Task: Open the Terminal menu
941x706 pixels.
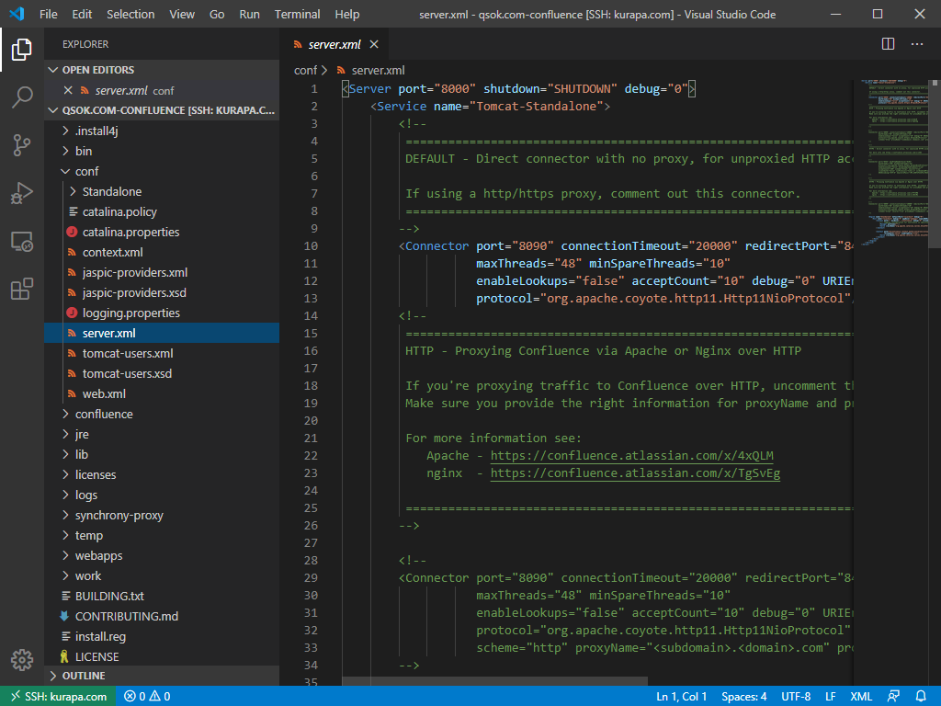Action: tap(297, 14)
